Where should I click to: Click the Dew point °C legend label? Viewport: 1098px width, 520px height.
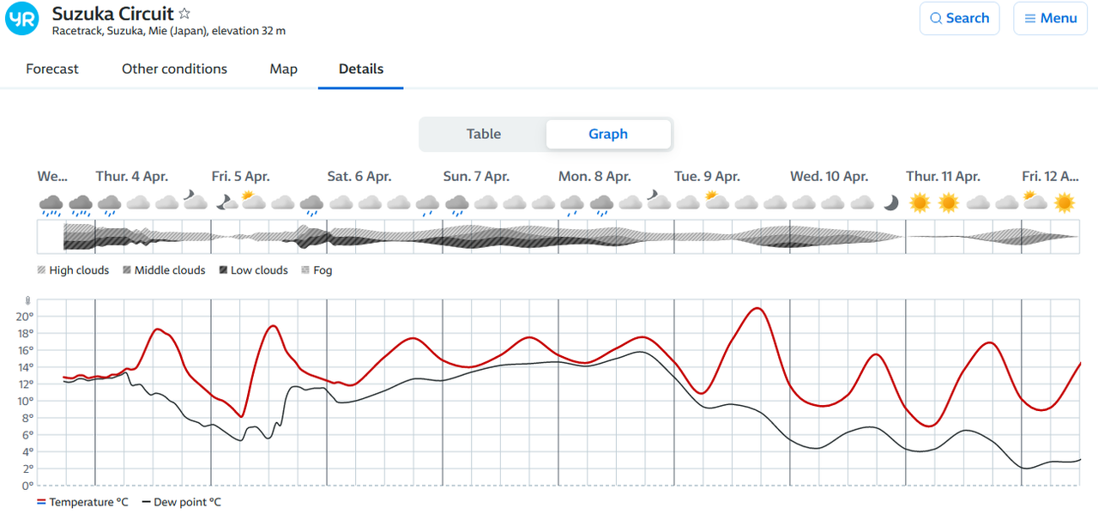tap(187, 502)
